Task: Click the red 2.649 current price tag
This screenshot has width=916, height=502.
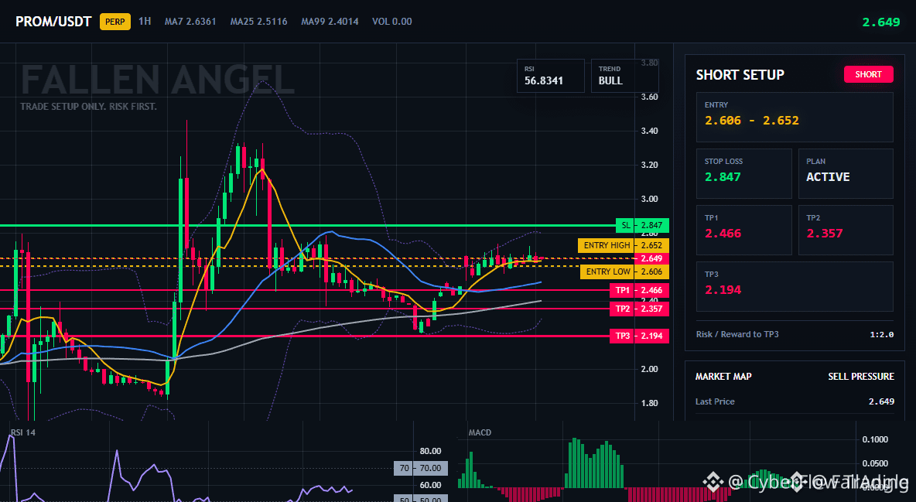Action: 651,258
